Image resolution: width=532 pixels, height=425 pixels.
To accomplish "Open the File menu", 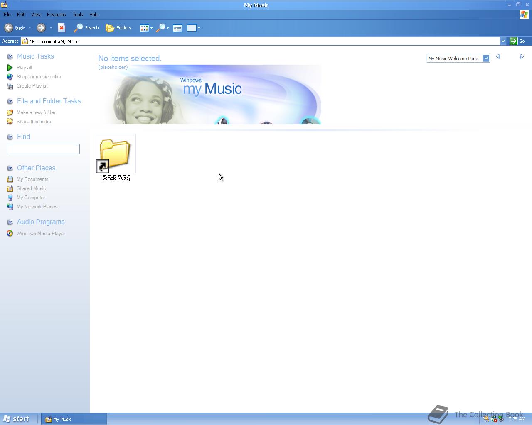I will [x=7, y=15].
